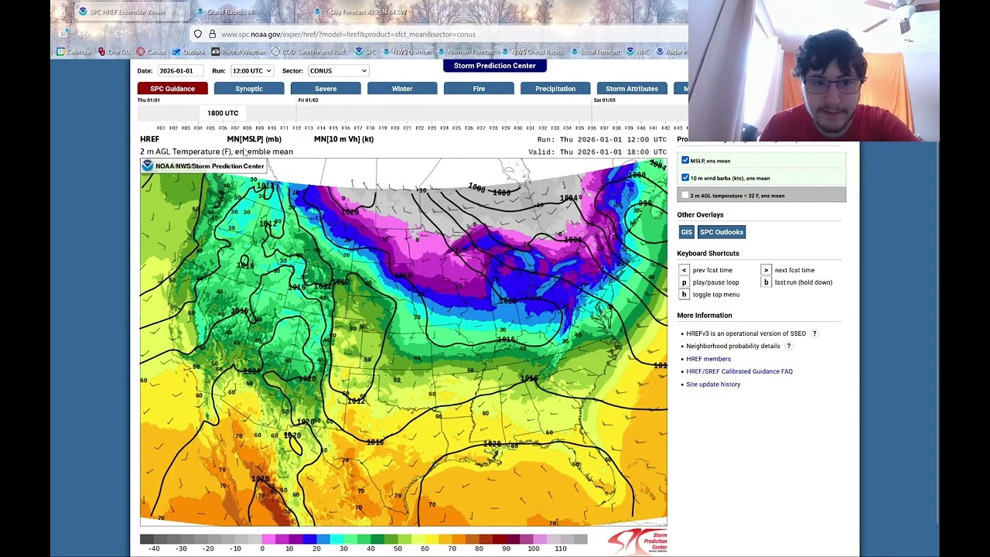
Task: Select the Fire tab
Action: pyautogui.click(x=479, y=89)
